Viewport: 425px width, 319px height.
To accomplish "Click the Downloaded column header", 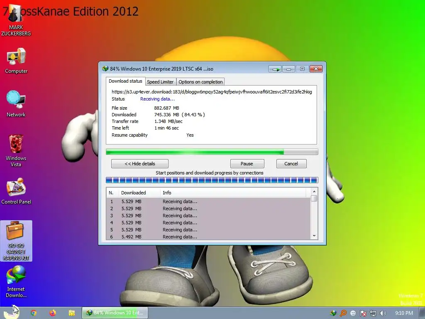I will point(139,193).
